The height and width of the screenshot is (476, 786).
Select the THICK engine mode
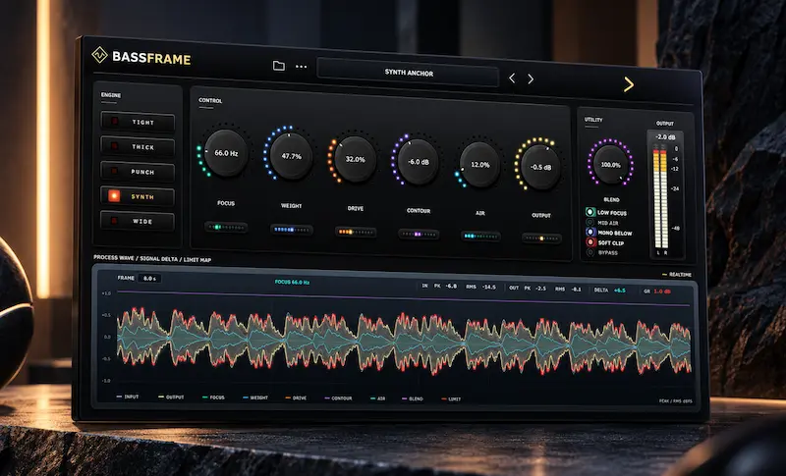click(138, 146)
